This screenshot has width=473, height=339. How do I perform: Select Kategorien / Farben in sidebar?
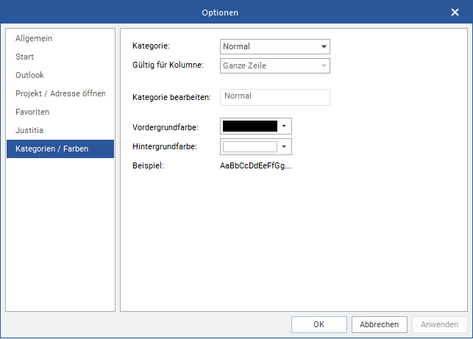point(60,149)
